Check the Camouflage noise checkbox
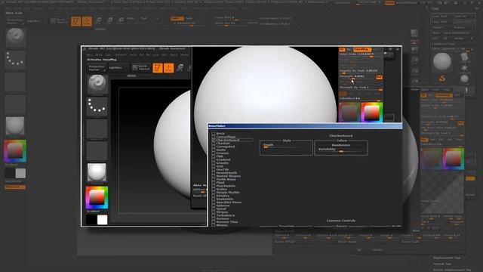This screenshot has width=483, height=272. click(x=213, y=137)
